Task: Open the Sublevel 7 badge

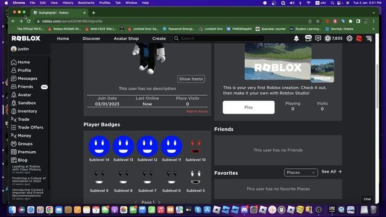Action: (147, 180)
